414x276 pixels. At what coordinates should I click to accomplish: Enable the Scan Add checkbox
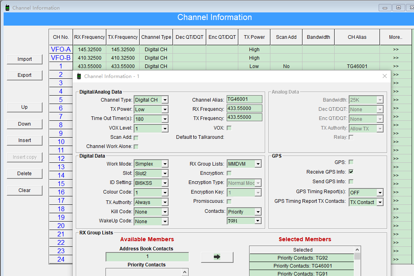(x=136, y=138)
